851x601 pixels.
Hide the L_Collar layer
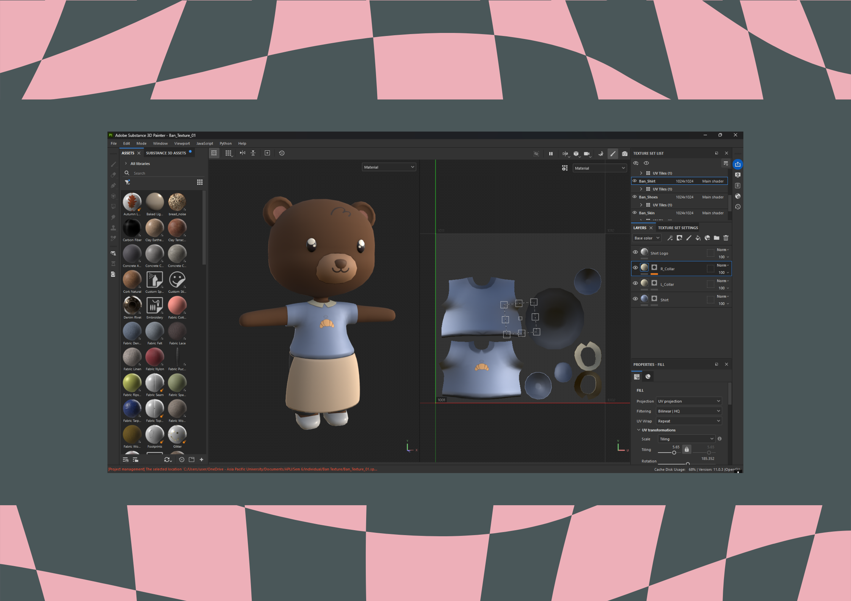coord(635,283)
